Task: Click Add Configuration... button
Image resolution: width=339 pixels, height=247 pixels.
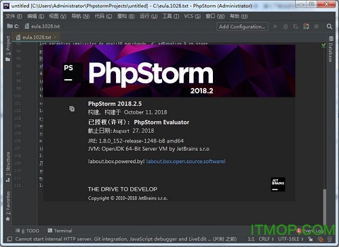Action: pyautogui.click(x=242, y=26)
